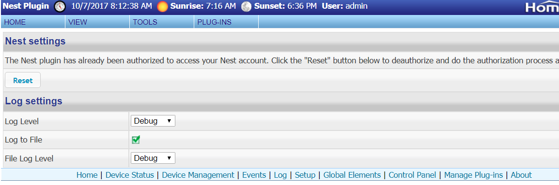Click the Reset button
The width and height of the screenshot is (559, 185).
click(x=23, y=80)
